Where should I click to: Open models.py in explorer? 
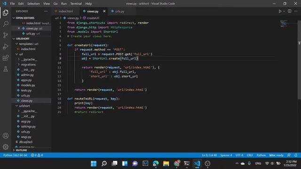tap(28, 85)
